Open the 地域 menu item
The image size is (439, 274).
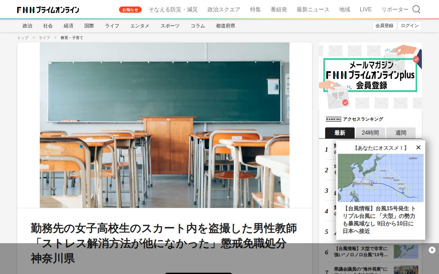point(345,10)
